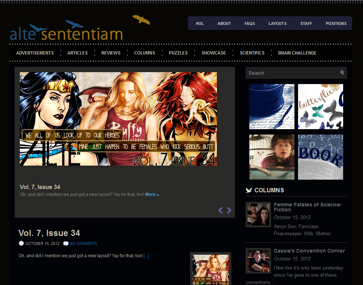Click the Femme Fatales column thumbnail
Viewport: 363px width, 285px height.
click(x=258, y=214)
